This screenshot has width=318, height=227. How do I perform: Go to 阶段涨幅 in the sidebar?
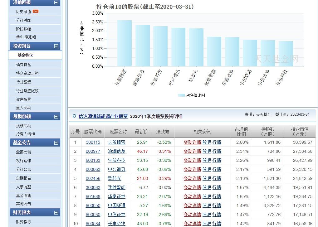coord(23,29)
